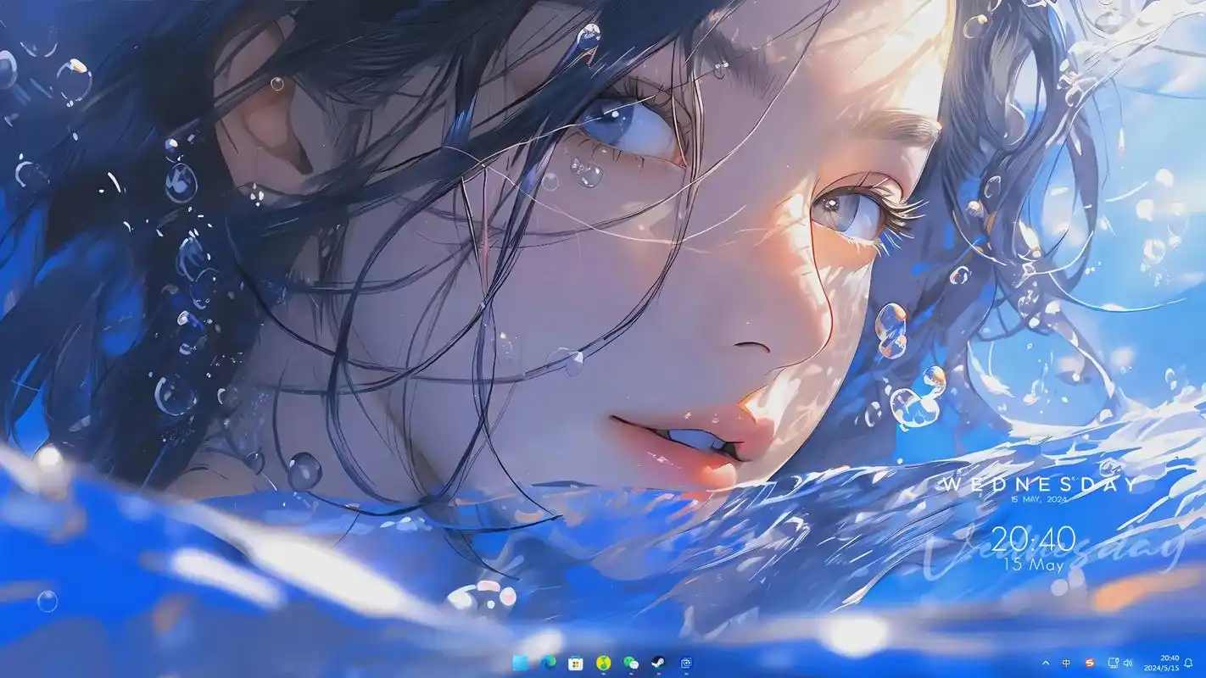This screenshot has width=1206, height=678.
Task: Click the WEDNESDAY heading on desktop widget
Action: pyautogui.click(x=1041, y=485)
